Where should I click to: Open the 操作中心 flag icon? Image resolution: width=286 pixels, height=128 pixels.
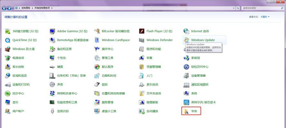(97, 49)
